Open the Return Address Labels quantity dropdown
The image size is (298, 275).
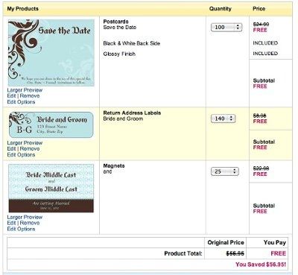click(223, 118)
